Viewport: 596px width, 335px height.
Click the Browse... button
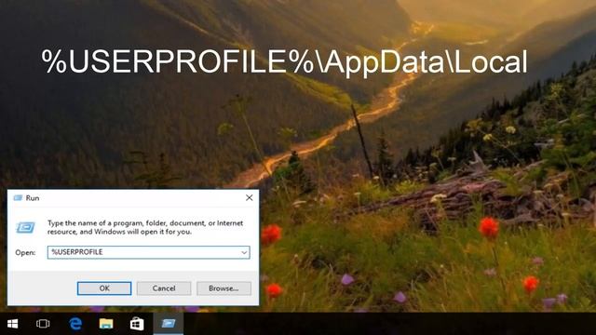click(223, 288)
